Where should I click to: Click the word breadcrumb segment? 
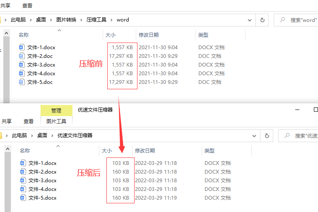coord(123,20)
